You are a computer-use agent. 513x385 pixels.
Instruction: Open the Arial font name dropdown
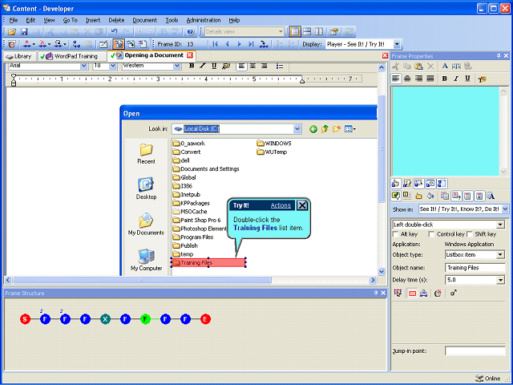(83, 66)
